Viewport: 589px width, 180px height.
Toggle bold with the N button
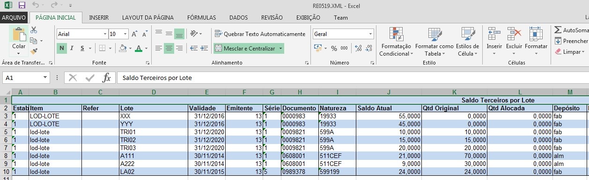coord(62,48)
